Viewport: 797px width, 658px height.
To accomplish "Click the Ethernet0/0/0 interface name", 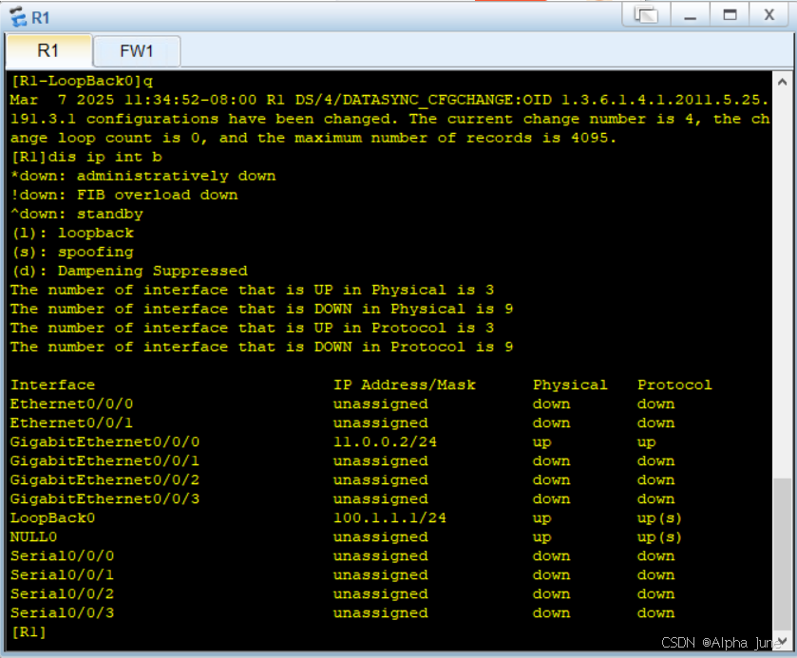I will [x=71, y=404].
